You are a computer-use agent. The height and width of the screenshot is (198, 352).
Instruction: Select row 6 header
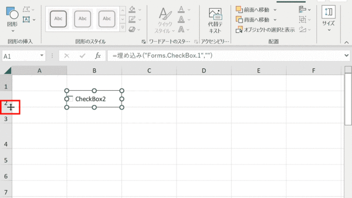(6, 173)
